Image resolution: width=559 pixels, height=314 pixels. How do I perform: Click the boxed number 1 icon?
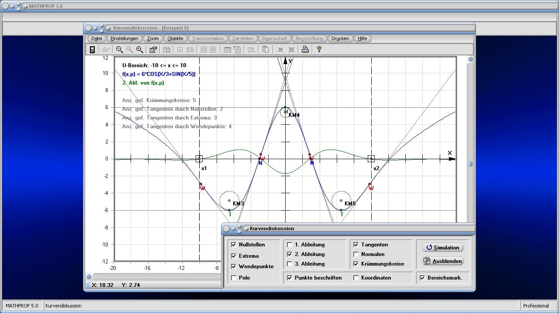(204, 50)
